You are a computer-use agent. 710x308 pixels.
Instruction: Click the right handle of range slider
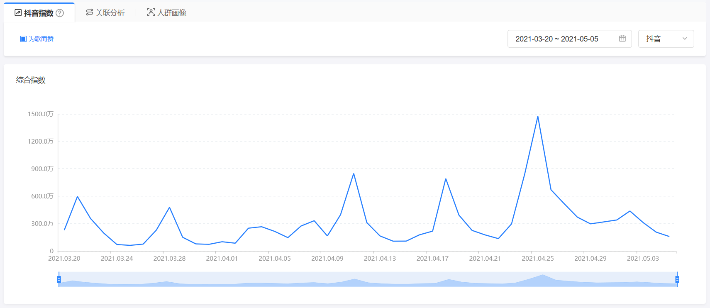coord(677,279)
